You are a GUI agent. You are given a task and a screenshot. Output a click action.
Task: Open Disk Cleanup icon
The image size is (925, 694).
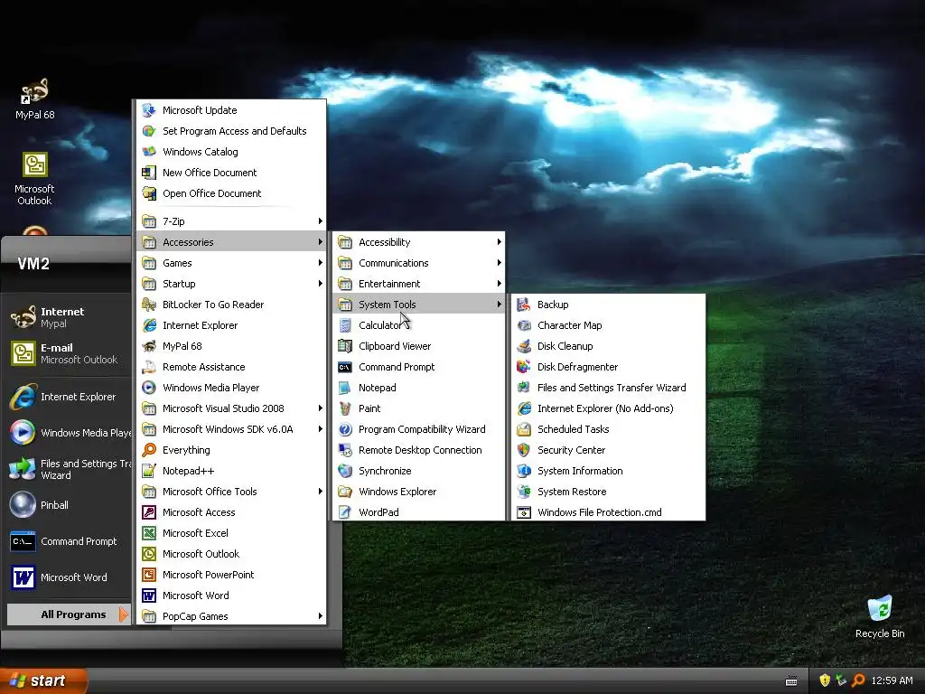pyautogui.click(x=524, y=346)
